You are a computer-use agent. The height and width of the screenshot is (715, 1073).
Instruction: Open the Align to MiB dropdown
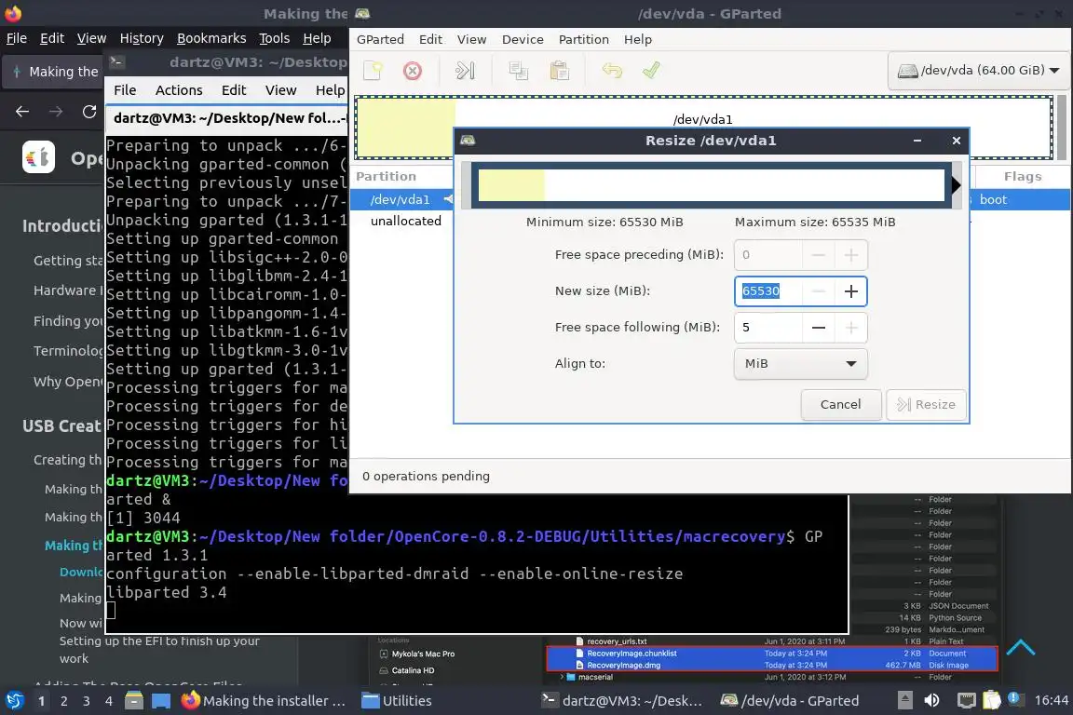(x=801, y=363)
